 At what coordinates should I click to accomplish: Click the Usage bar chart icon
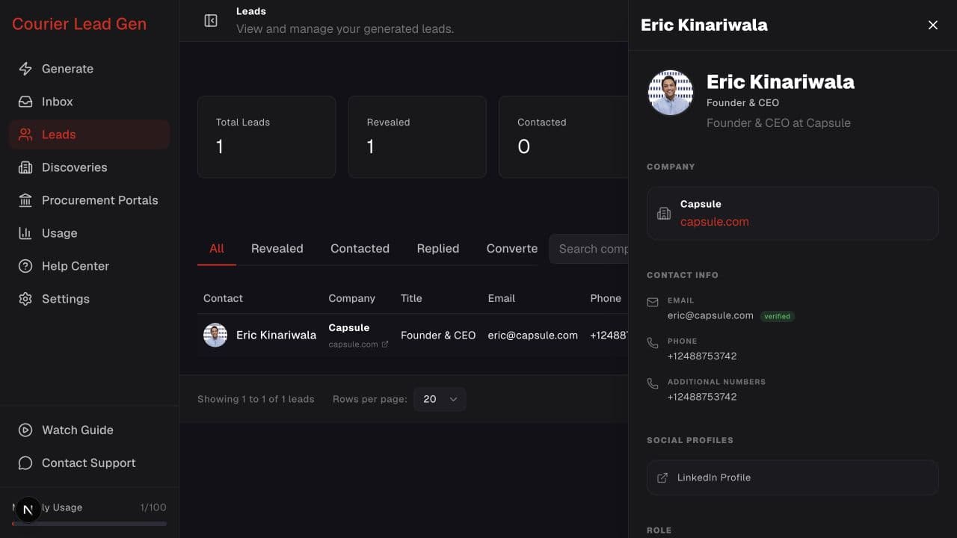click(25, 233)
